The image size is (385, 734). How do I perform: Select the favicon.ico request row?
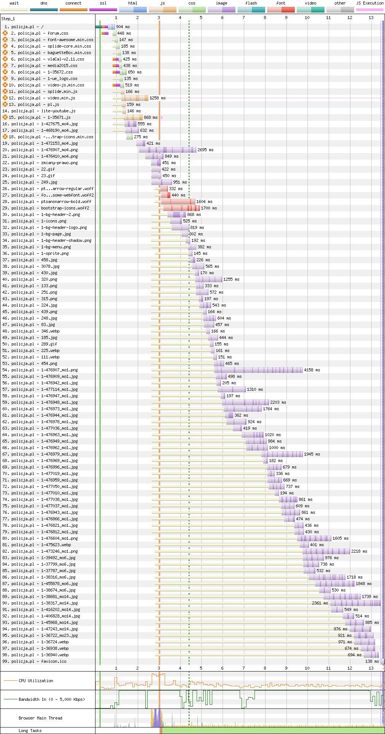click(192, 661)
